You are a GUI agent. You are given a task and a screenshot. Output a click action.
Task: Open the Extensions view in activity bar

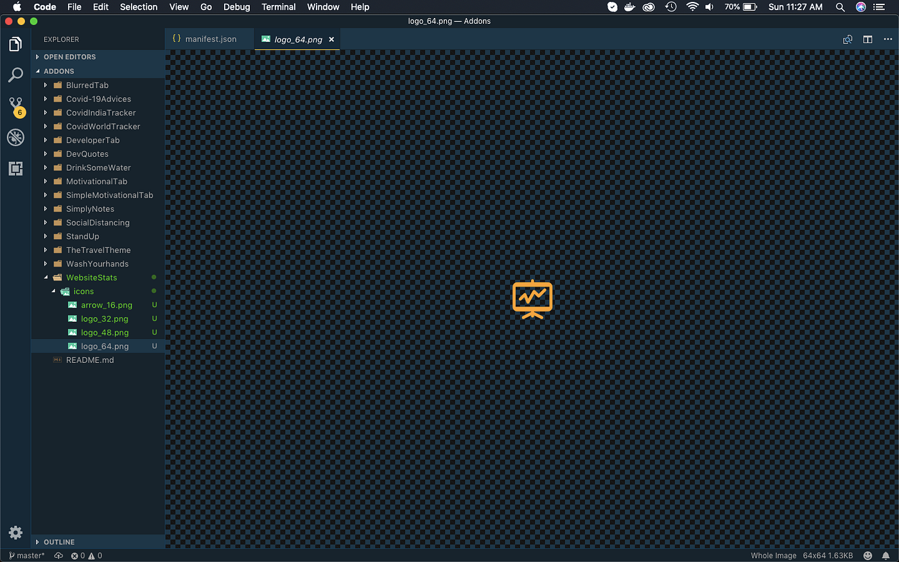pyautogui.click(x=15, y=168)
